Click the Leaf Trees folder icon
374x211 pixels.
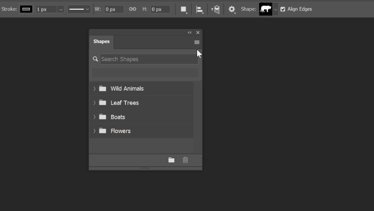102,103
